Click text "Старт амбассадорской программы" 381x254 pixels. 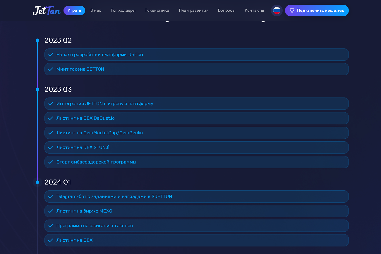click(96, 162)
